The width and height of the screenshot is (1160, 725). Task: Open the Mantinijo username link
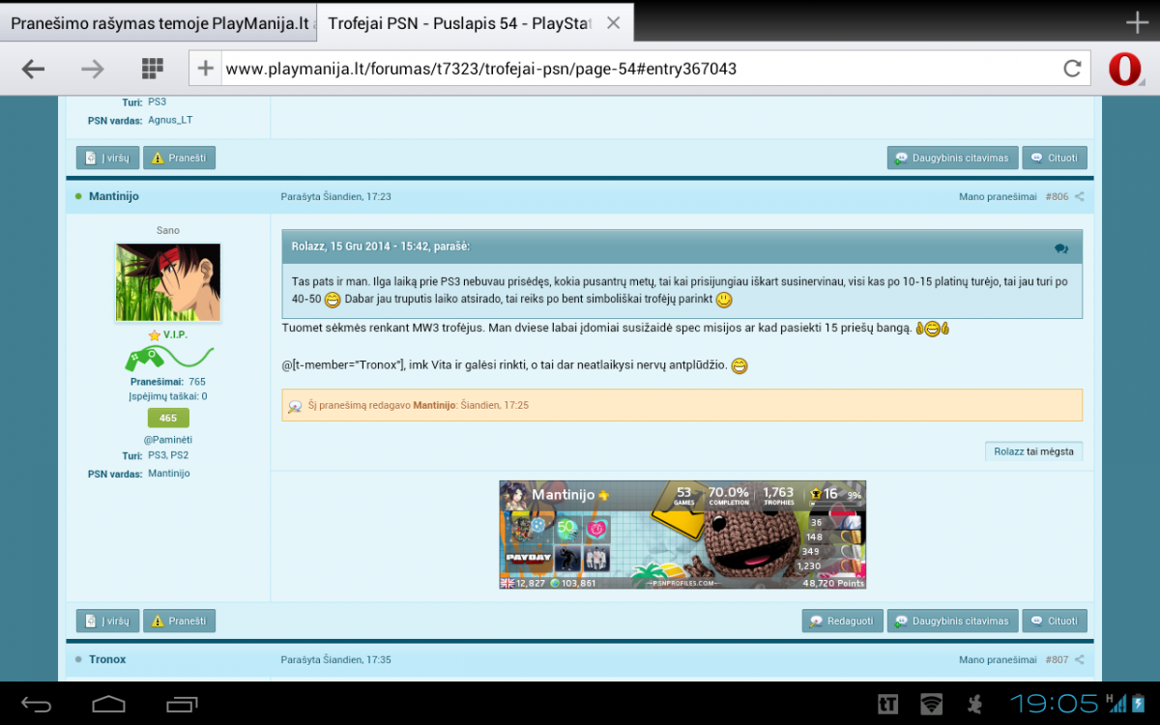pyautogui.click(x=114, y=196)
